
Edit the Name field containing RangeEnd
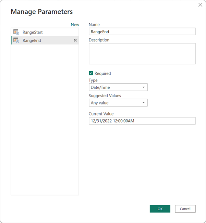pyautogui.click(x=142, y=32)
